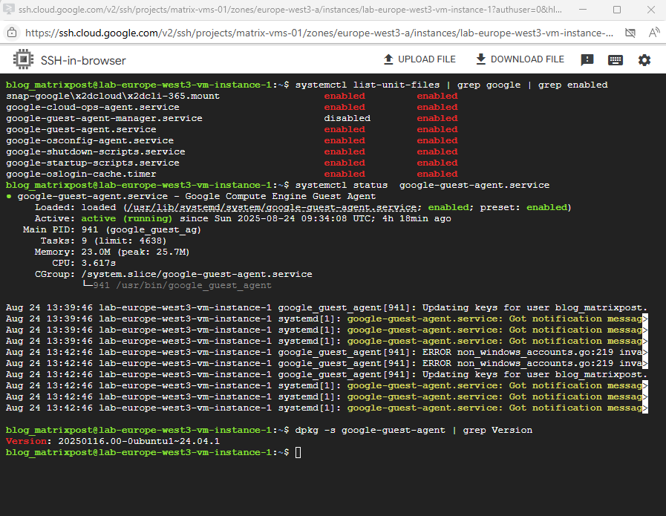The image size is (666, 516).
Task: Click the green status dot before google-guest-agent.service
Action: tap(9, 196)
